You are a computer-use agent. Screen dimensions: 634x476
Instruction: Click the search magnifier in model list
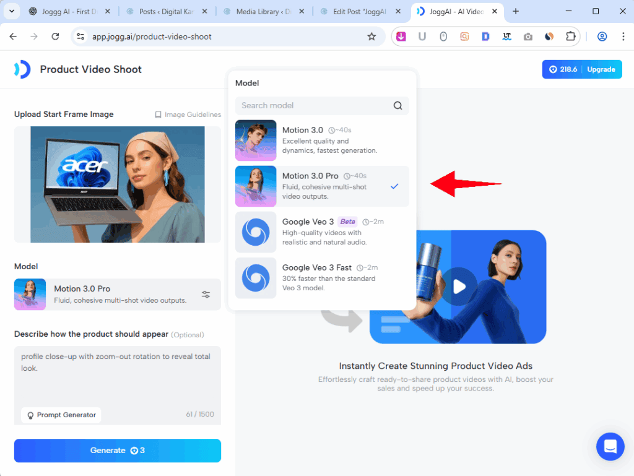398,105
